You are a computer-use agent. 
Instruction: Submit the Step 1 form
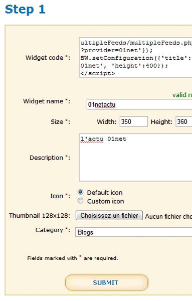click(x=106, y=282)
